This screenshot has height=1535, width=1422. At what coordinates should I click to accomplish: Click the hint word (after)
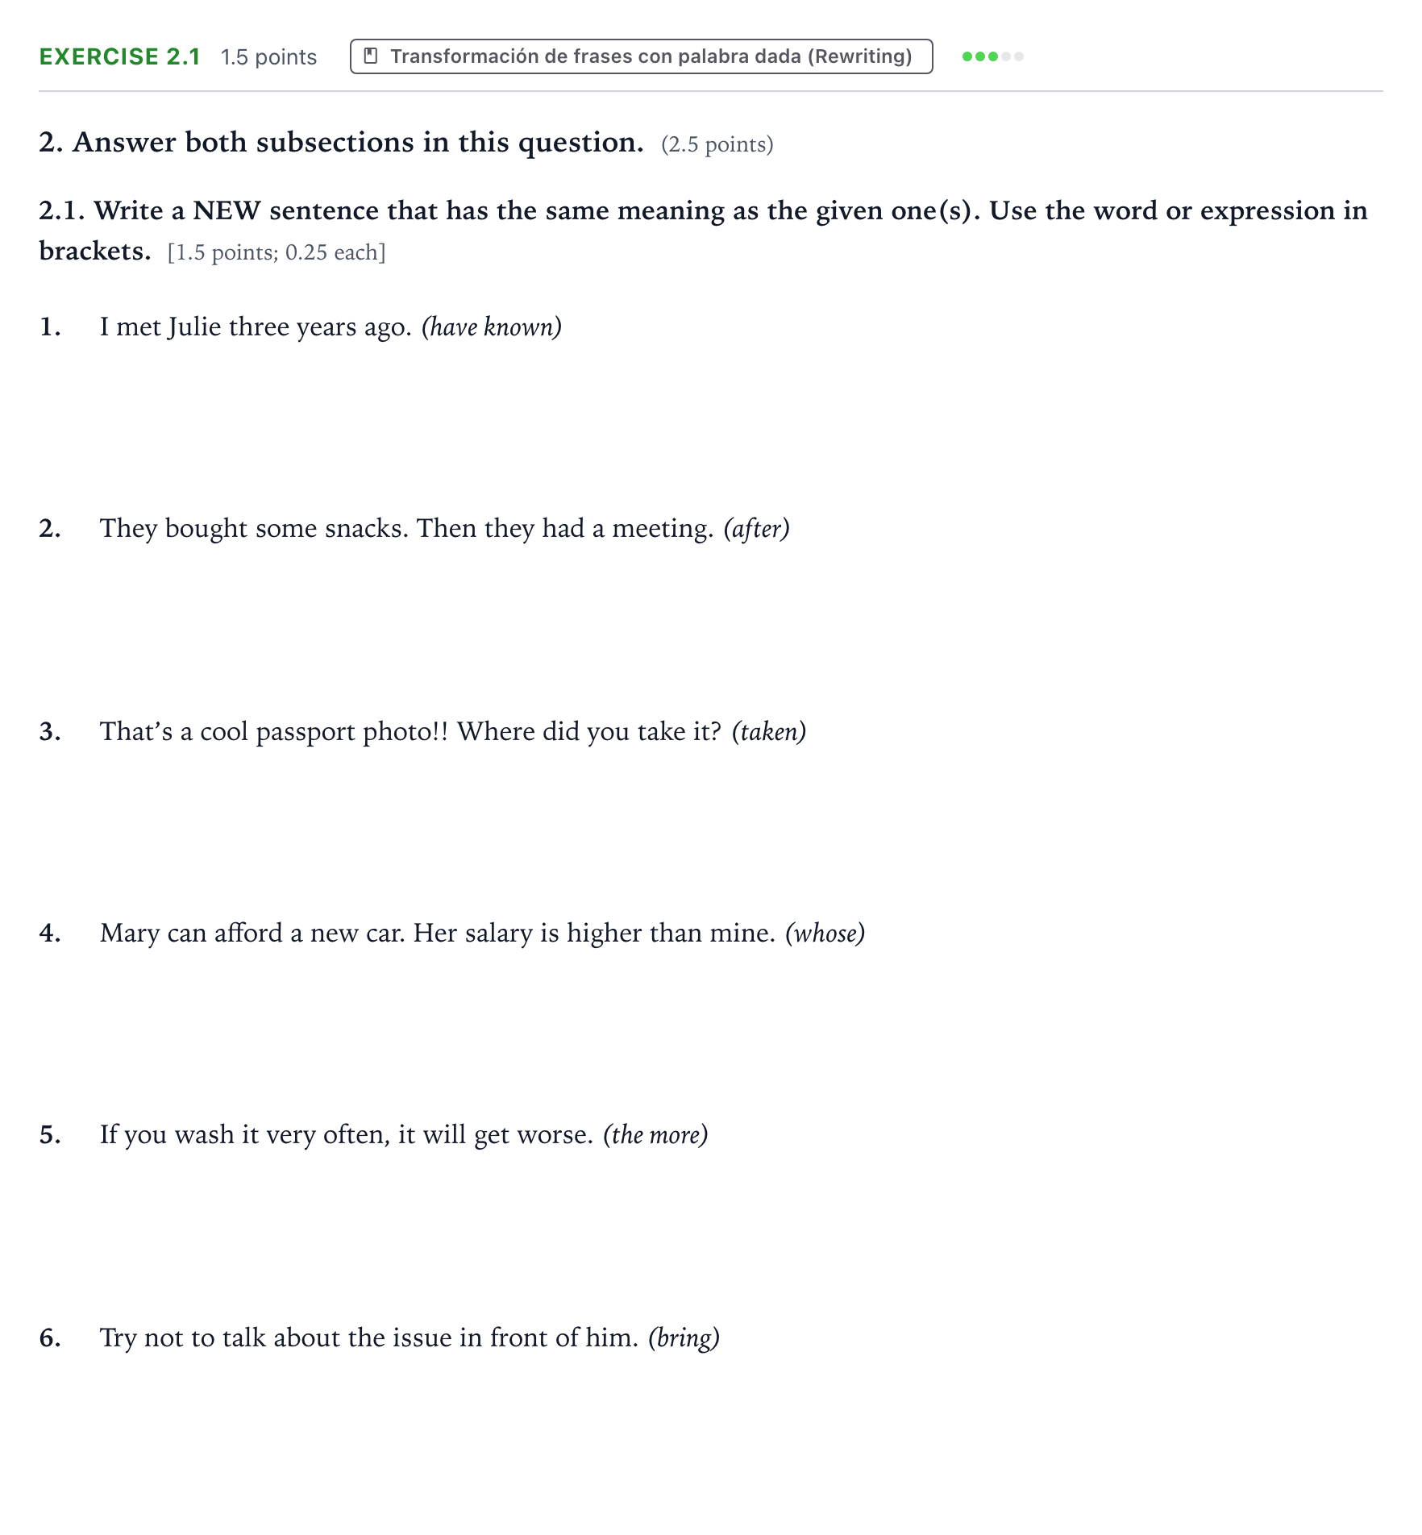click(x=756, y=529)
